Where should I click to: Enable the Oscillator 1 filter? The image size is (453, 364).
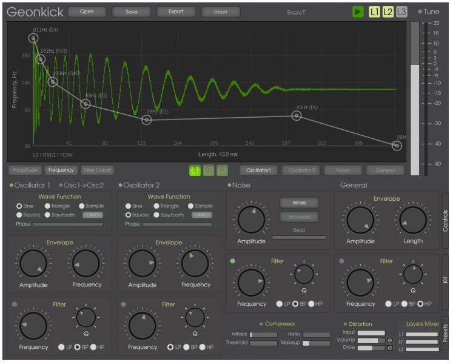click(x=15, y=305)
